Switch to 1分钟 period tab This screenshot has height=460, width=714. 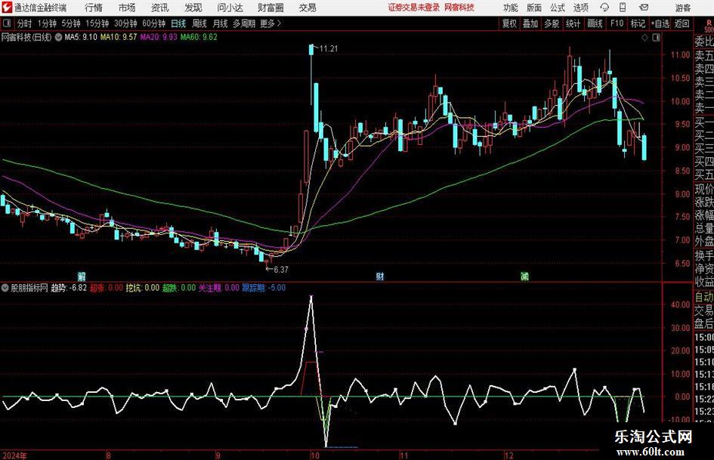pos(47,23)
